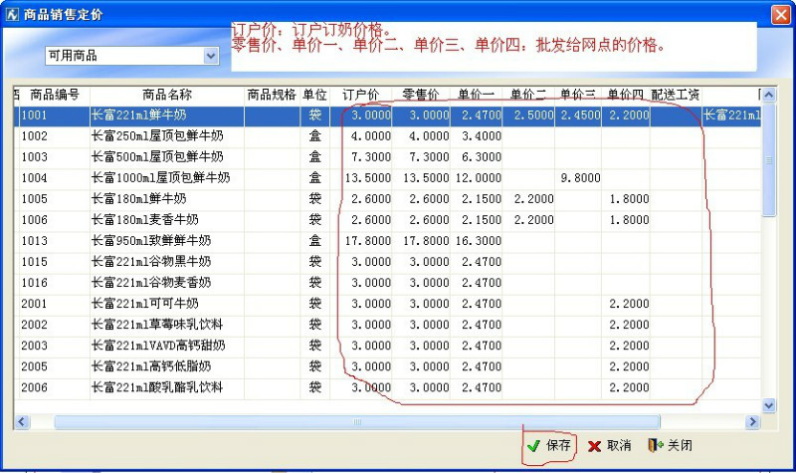Viewport: 796px width, 473px height.
Task: Click the 单价四 column header
Action: pyautogui.click(x=626, y=95)
